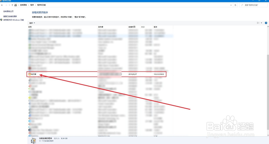Open 启用或关闭 Windows 功能 link
Screen dimensions: 269x144
pos(13,20)
